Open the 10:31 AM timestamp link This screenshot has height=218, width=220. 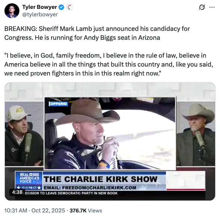pyautogui.click(x=16, y=211)
